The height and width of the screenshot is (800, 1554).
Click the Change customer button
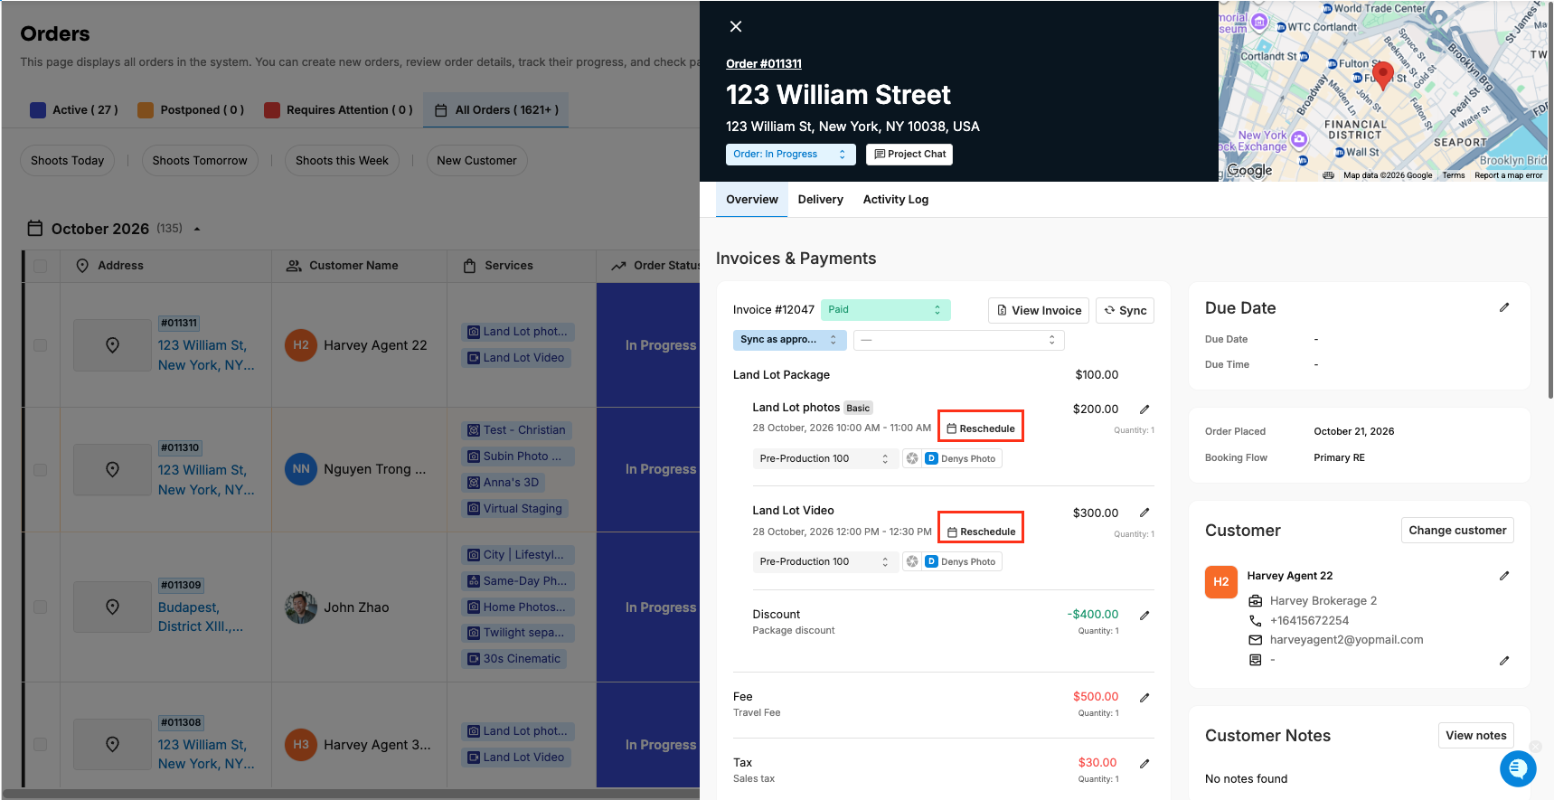[x=1457, y=531]
